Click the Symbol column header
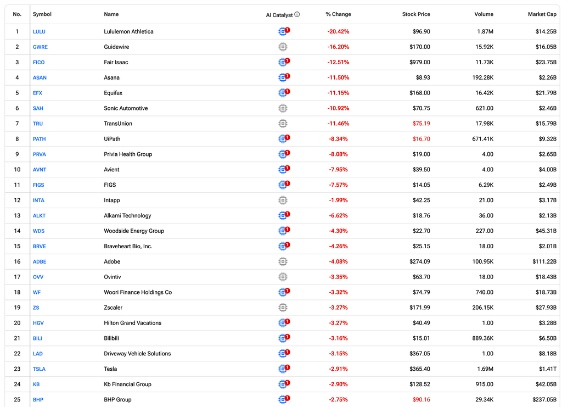The width and height of the screenshot is (562, 407). [x=42, y=14]
